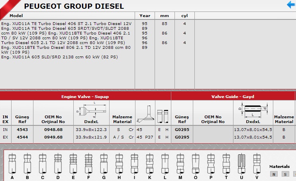Click the Güneş Ref header under Engine Valve
Screen dimensions: 296x181
click(x=22, y=119)
